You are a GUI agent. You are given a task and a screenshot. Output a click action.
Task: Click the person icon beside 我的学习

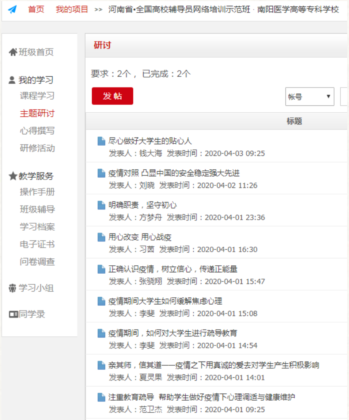pyautogui.click(x=12, y=80)
